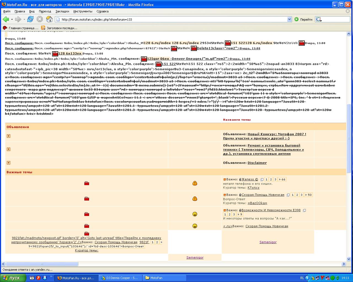
Task: Open the Заголовки последн… RSS bookmark
Action: click(x=59, y=28)
